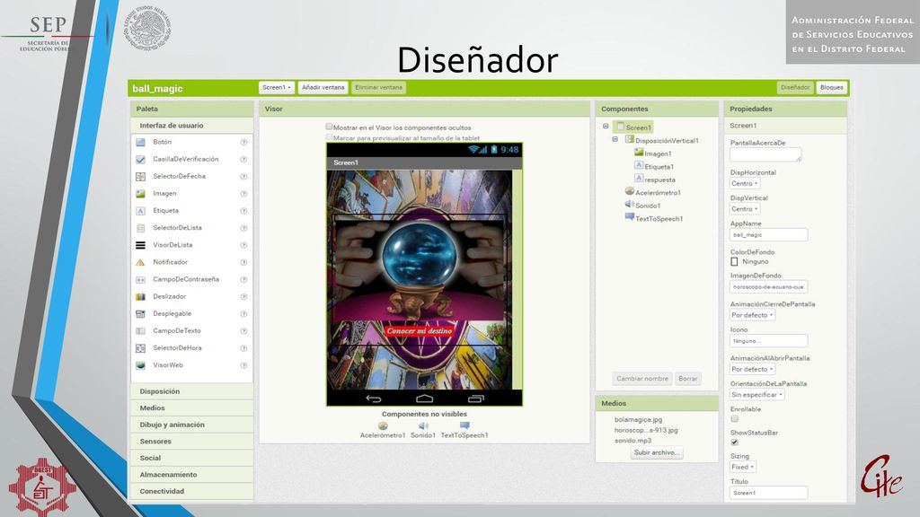Choose the SelectorDeFecha palette icon
The image size is (920, 517).
140,177
